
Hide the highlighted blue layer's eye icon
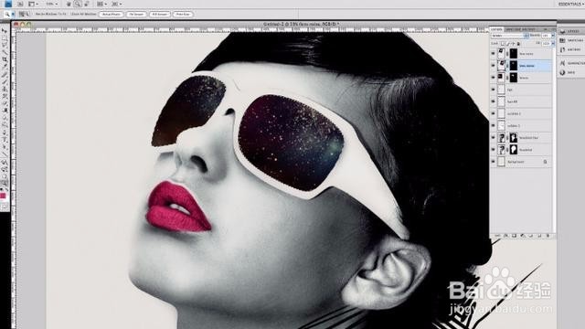(494, 66)
